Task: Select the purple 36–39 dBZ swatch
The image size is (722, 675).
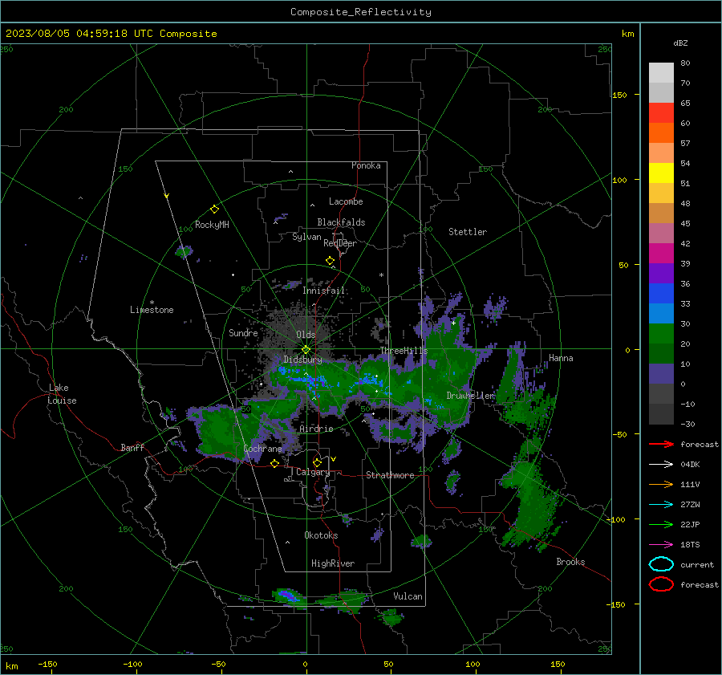Action: [661, 274]
